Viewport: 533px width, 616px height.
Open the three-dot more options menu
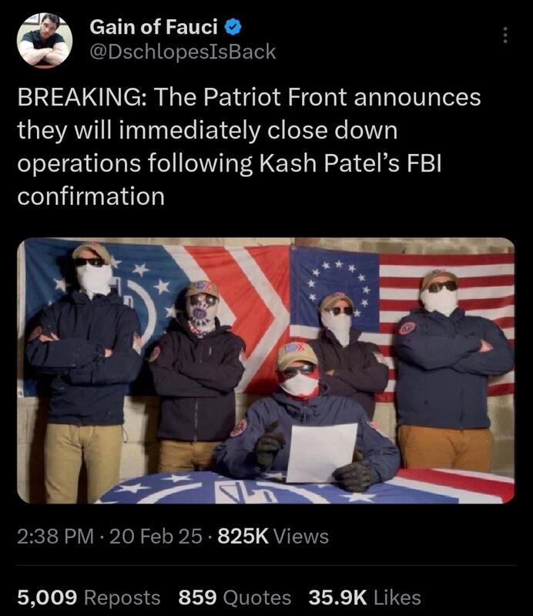click(505, 35)
